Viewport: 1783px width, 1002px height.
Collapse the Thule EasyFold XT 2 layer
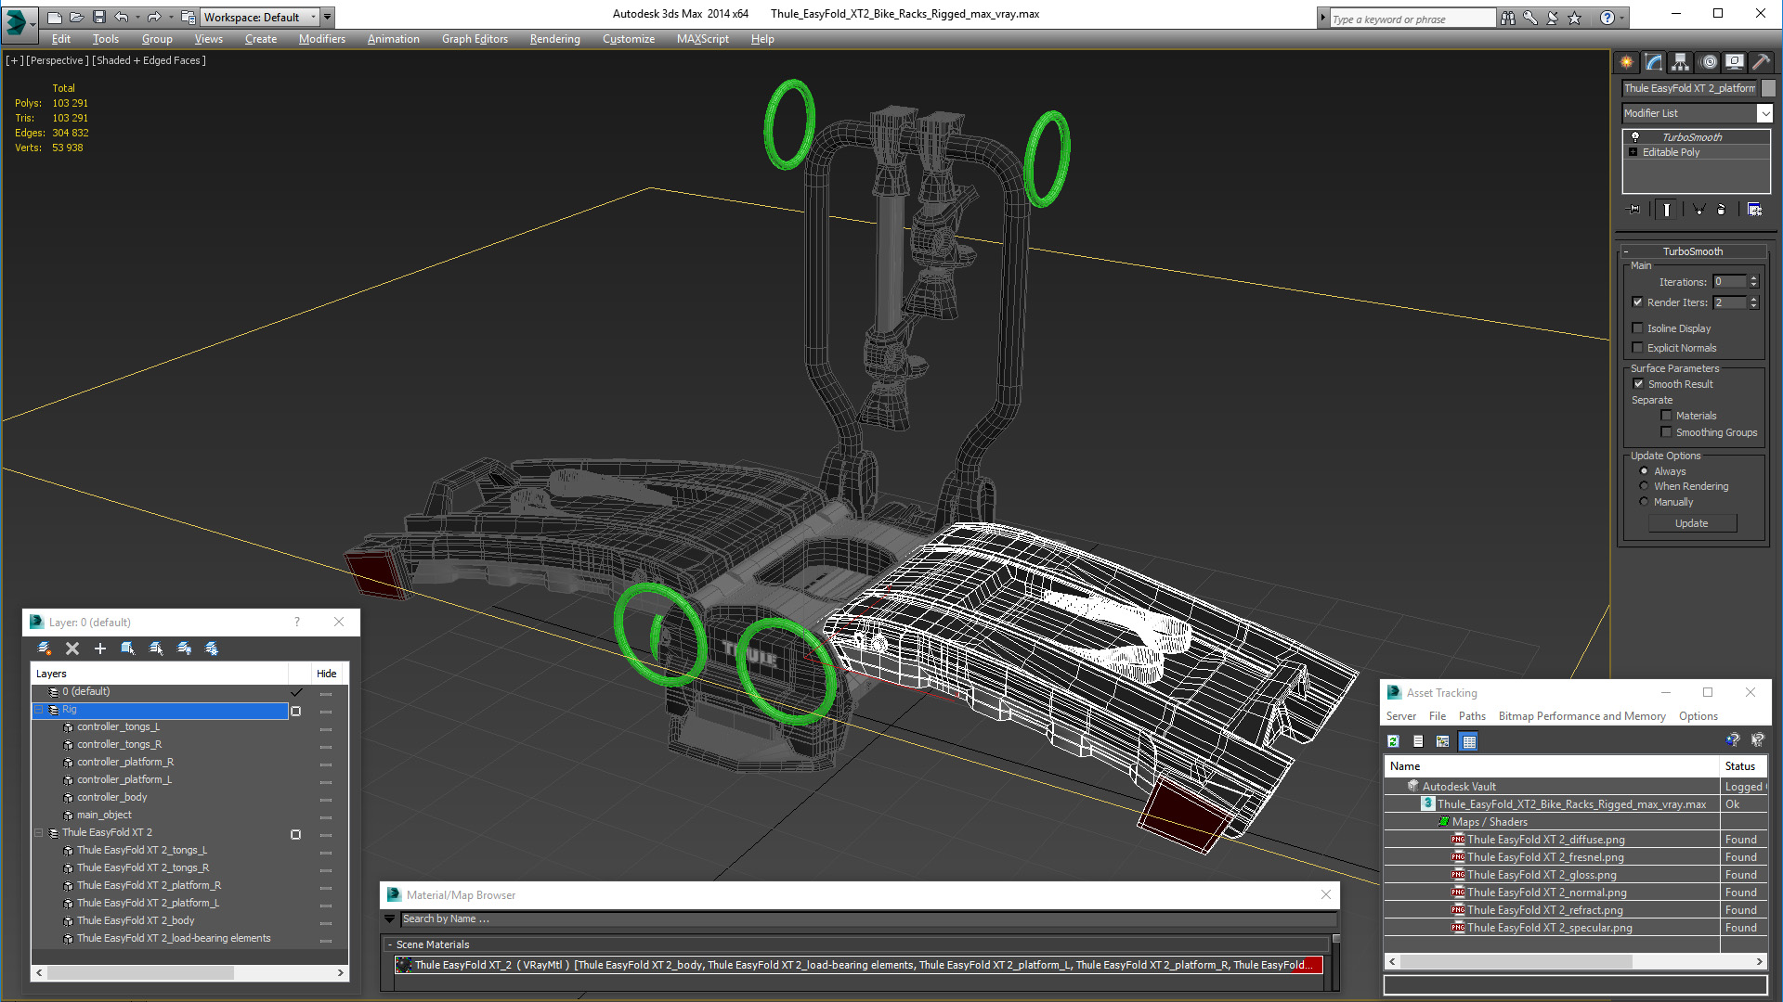[x=39, y=833]
